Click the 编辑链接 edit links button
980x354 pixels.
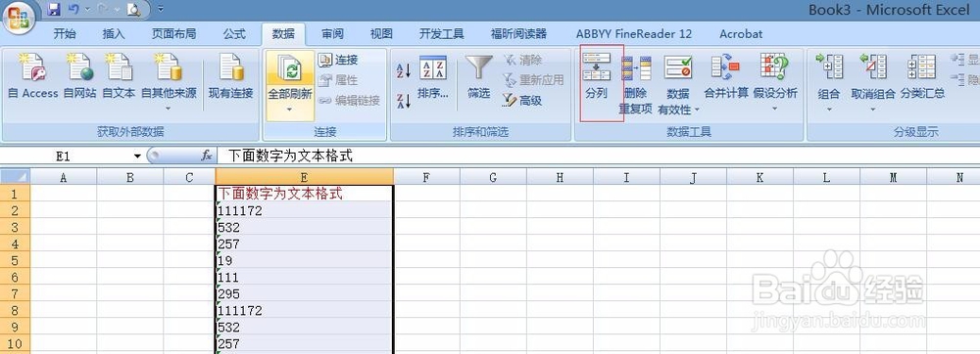click(349, 101)
